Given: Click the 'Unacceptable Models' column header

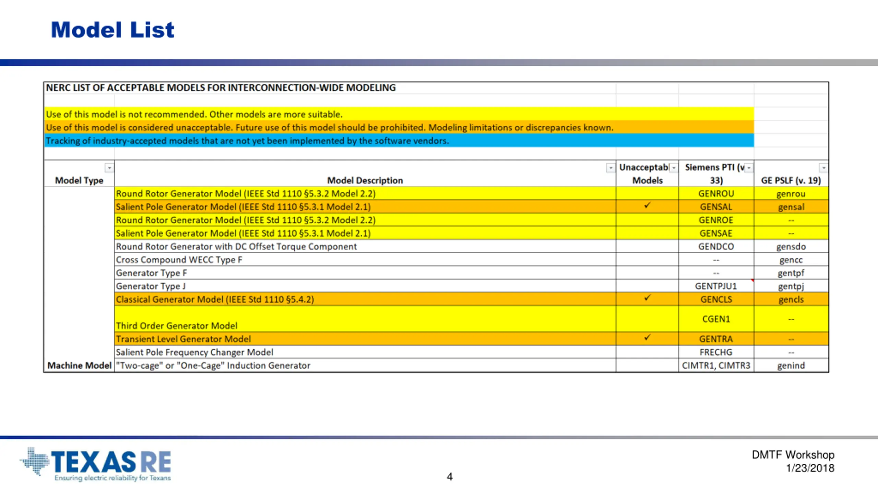Looking at the screenshot, I should (x=647, y=174).
